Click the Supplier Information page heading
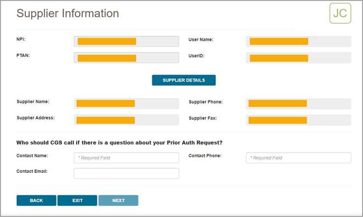The height and width of the screenshot is (217, 363). [x=68, y=13]
